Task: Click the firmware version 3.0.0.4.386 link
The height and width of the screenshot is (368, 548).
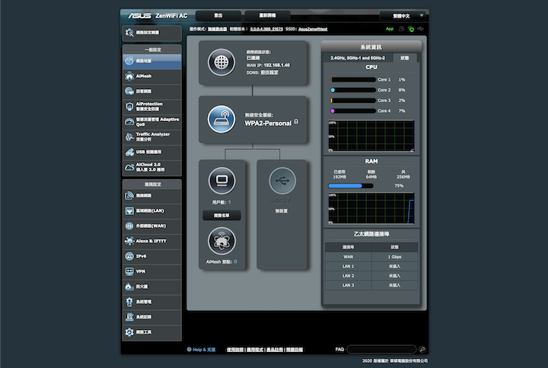Action: (266, 29)
